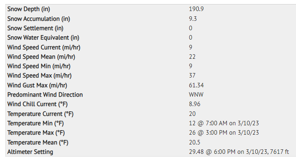
Task: Click the Snow Settlement (in) row label
Action: 35,28
